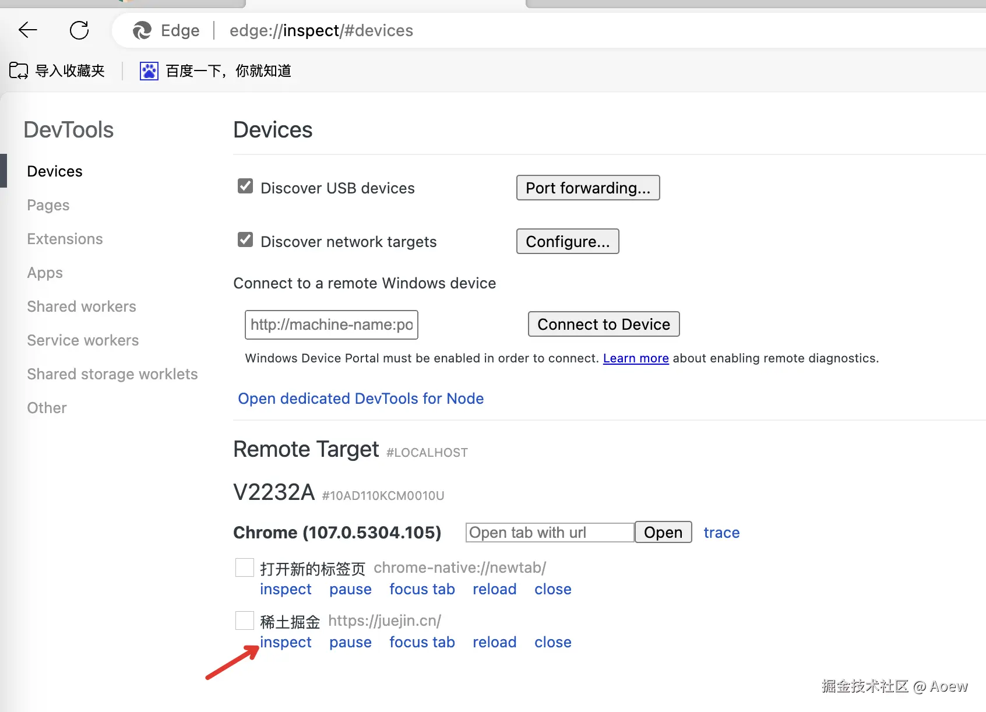Click the Edge logo in address bar

[x=142, y=30]
